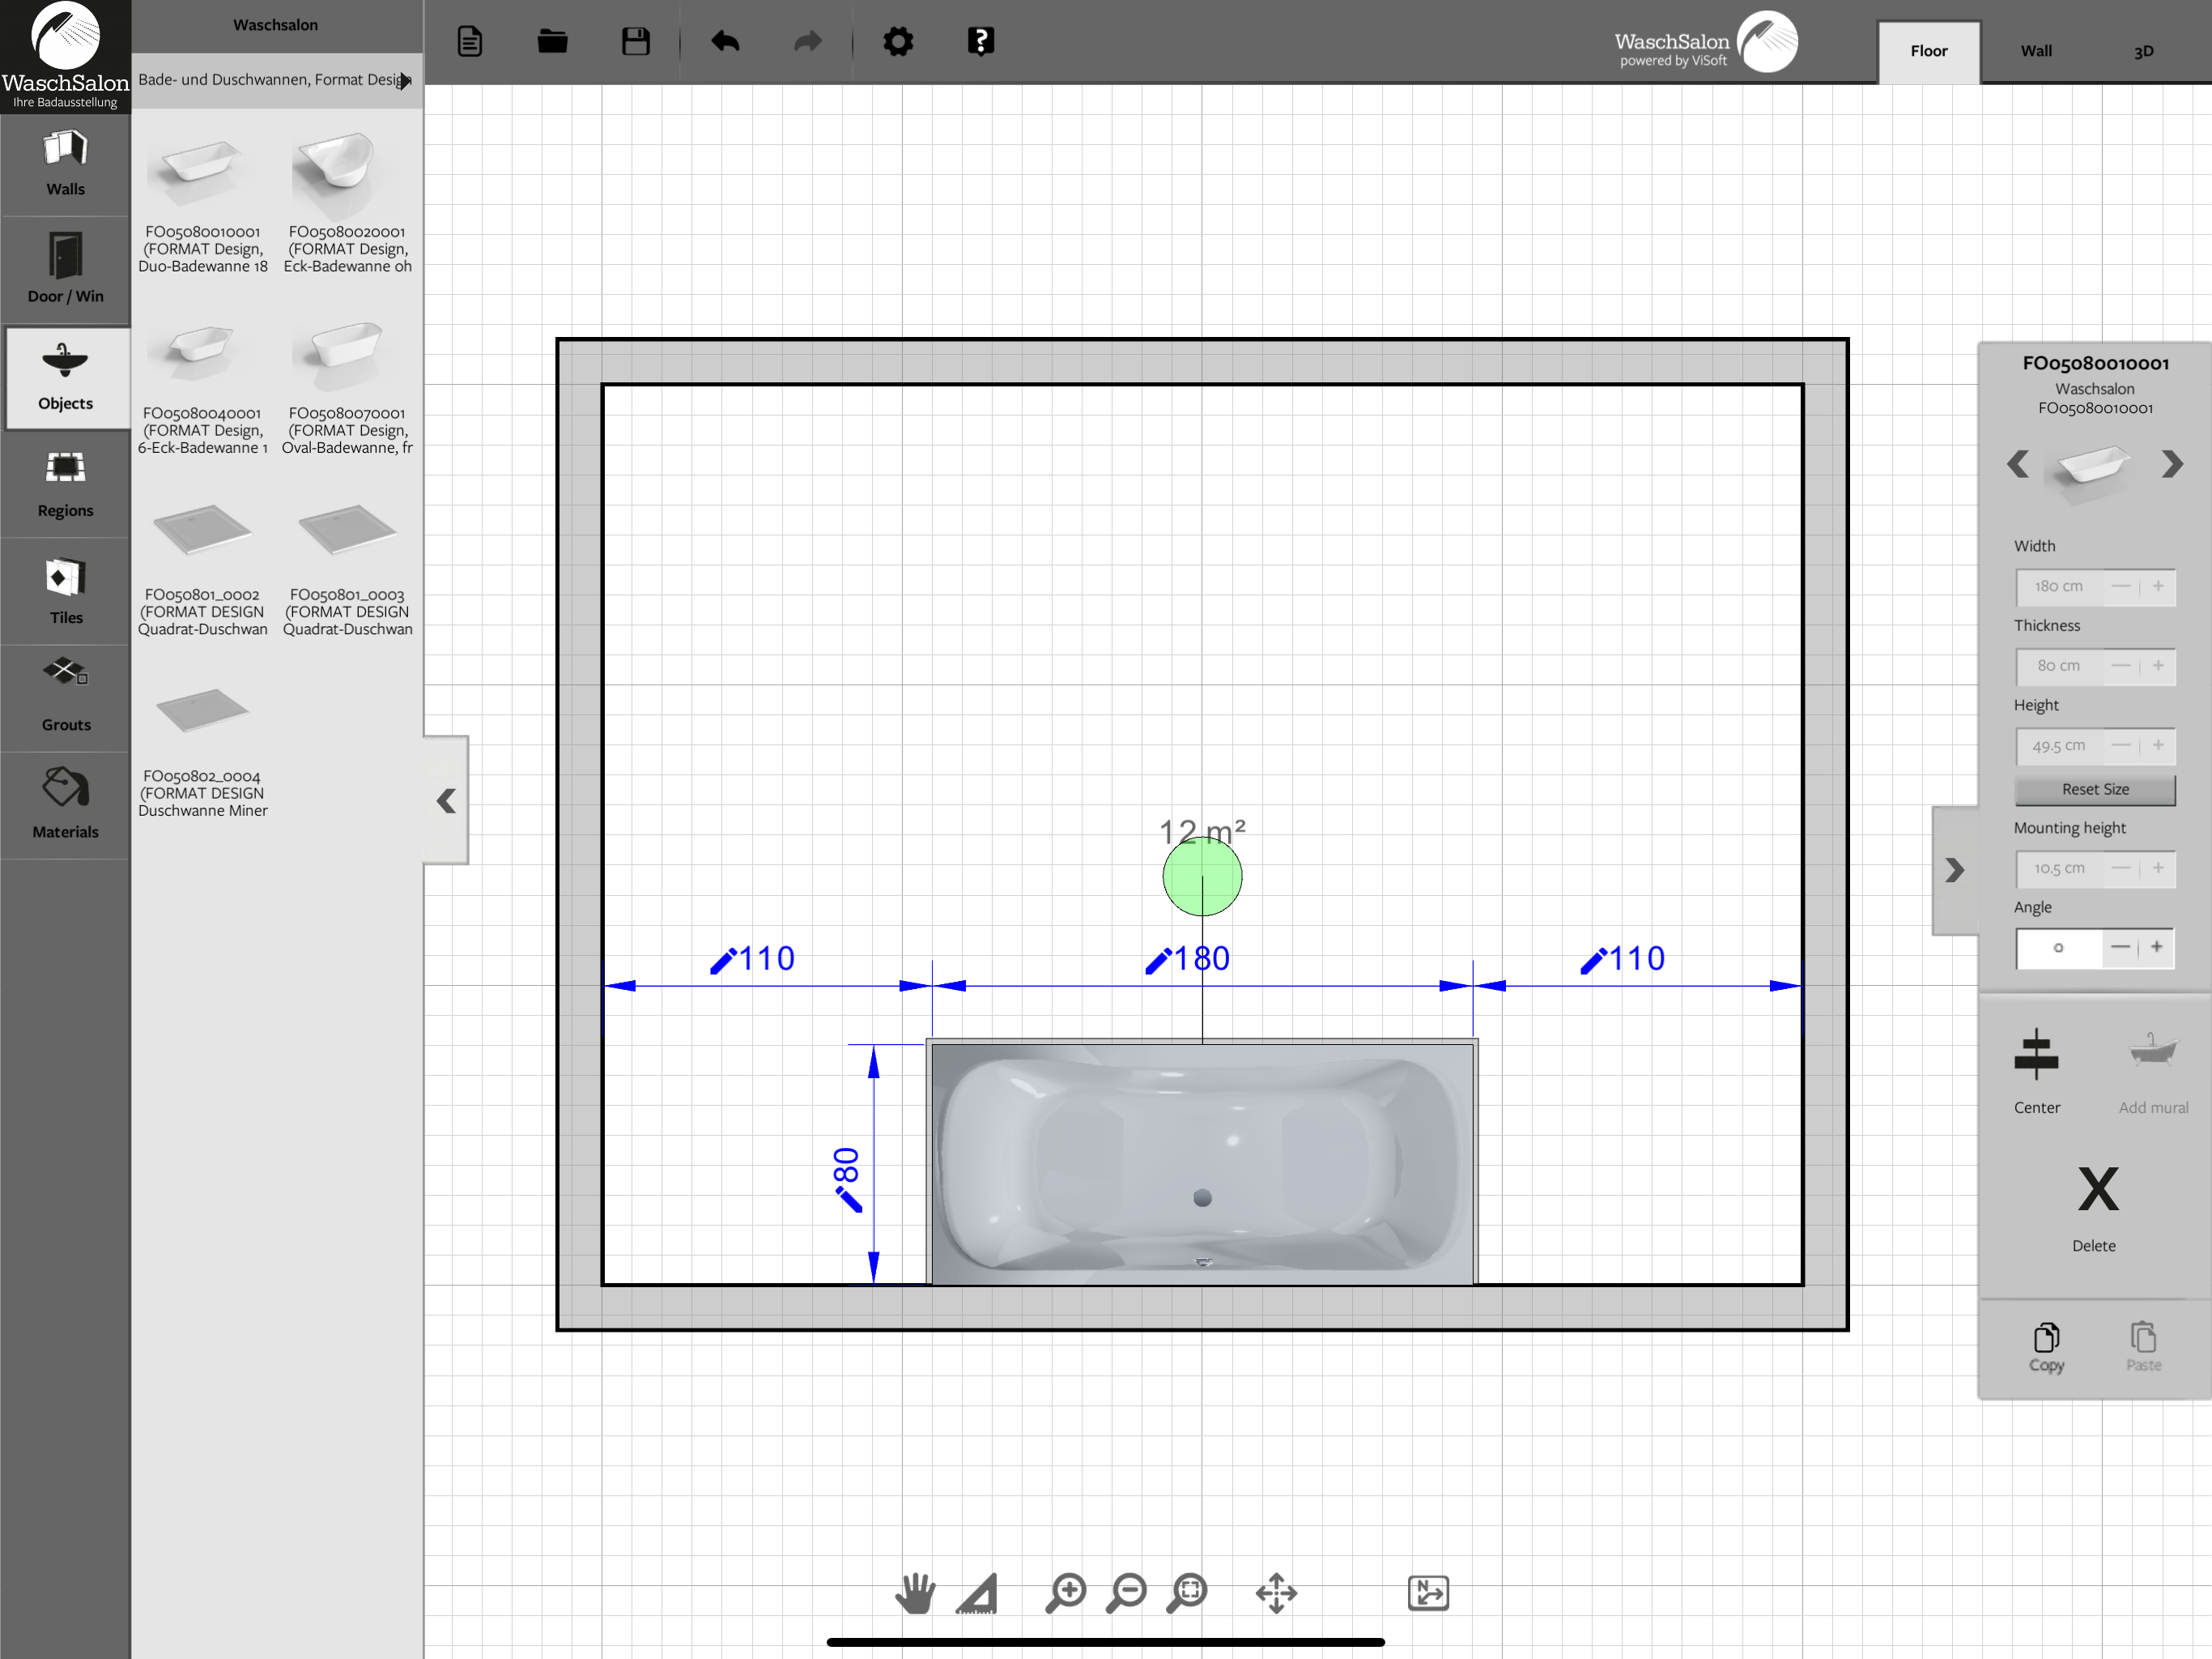2212x1659 pixels.
Task: Open the Materials section
Action: (65, 805)
